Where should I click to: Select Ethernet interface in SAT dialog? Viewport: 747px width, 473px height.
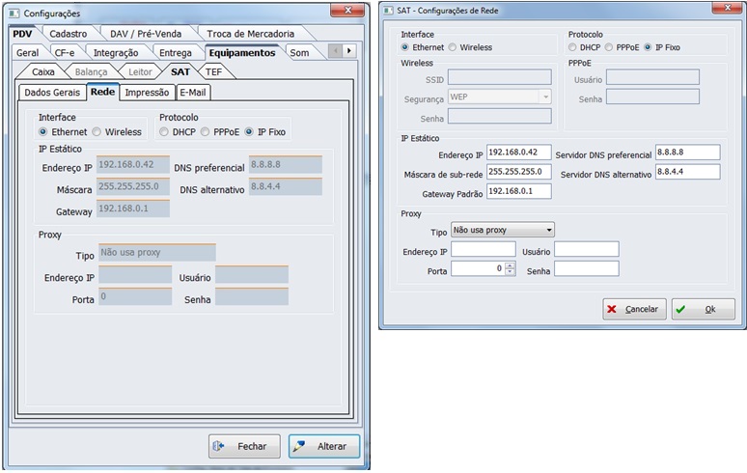406,46
